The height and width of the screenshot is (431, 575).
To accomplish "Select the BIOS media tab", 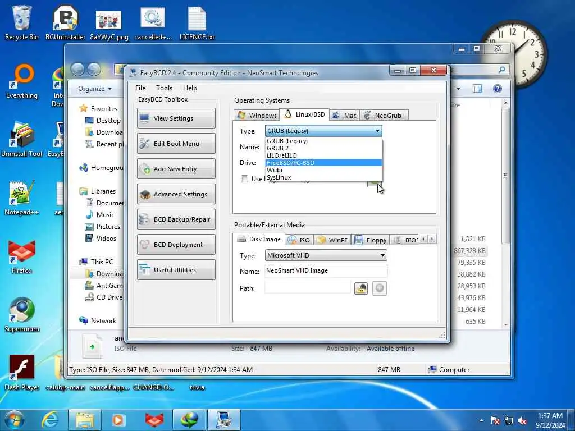I will pos(405,240).
